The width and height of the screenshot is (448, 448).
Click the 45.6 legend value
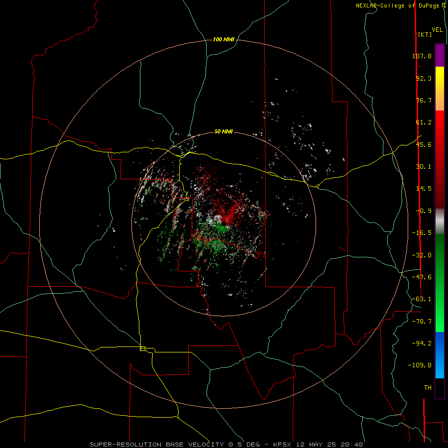coord(424,144)
